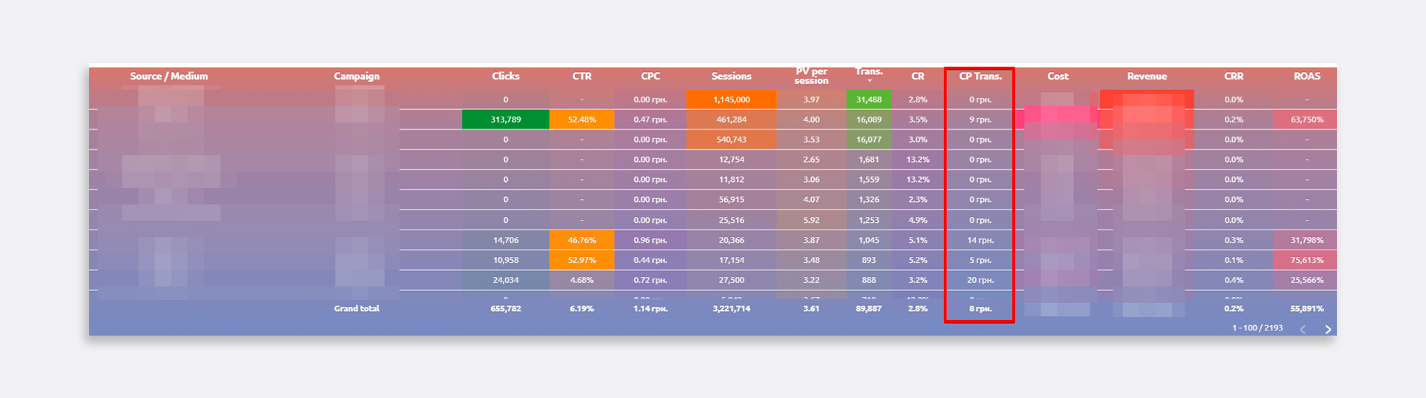Click the orange 52.48% CTR cell
The image size is (1426, 398).
582,120
